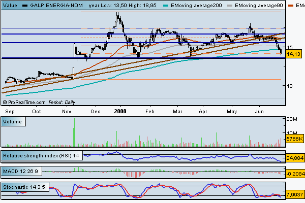Click the "Mar" time axis label
This screenshot has width=305, height=203.
(x=177, y=112)
